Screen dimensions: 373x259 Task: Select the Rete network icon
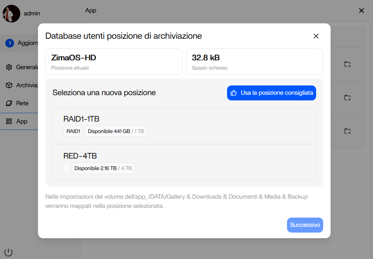pos(9,104)
